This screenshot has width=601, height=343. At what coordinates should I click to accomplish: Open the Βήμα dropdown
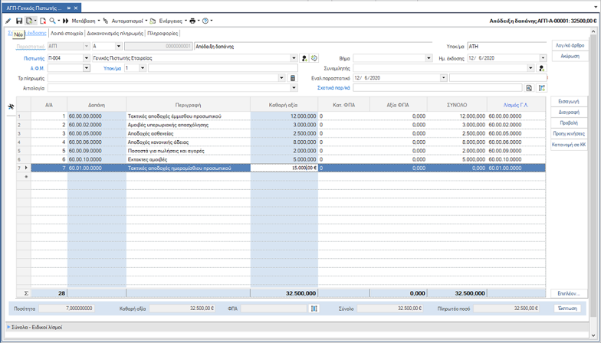(429, 58)
